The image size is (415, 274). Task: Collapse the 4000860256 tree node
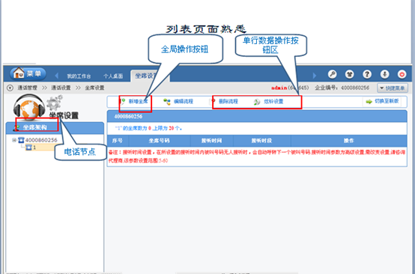(14, 140)
